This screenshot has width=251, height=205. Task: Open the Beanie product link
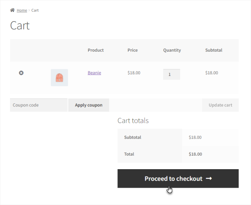tap(94, 73)
